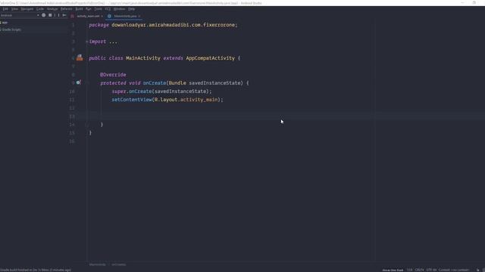Close the activity_main.xml tab

click(x=102, y=16)
